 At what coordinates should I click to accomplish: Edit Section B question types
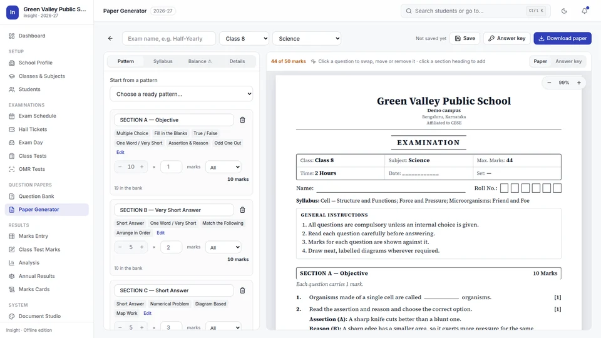161,233
